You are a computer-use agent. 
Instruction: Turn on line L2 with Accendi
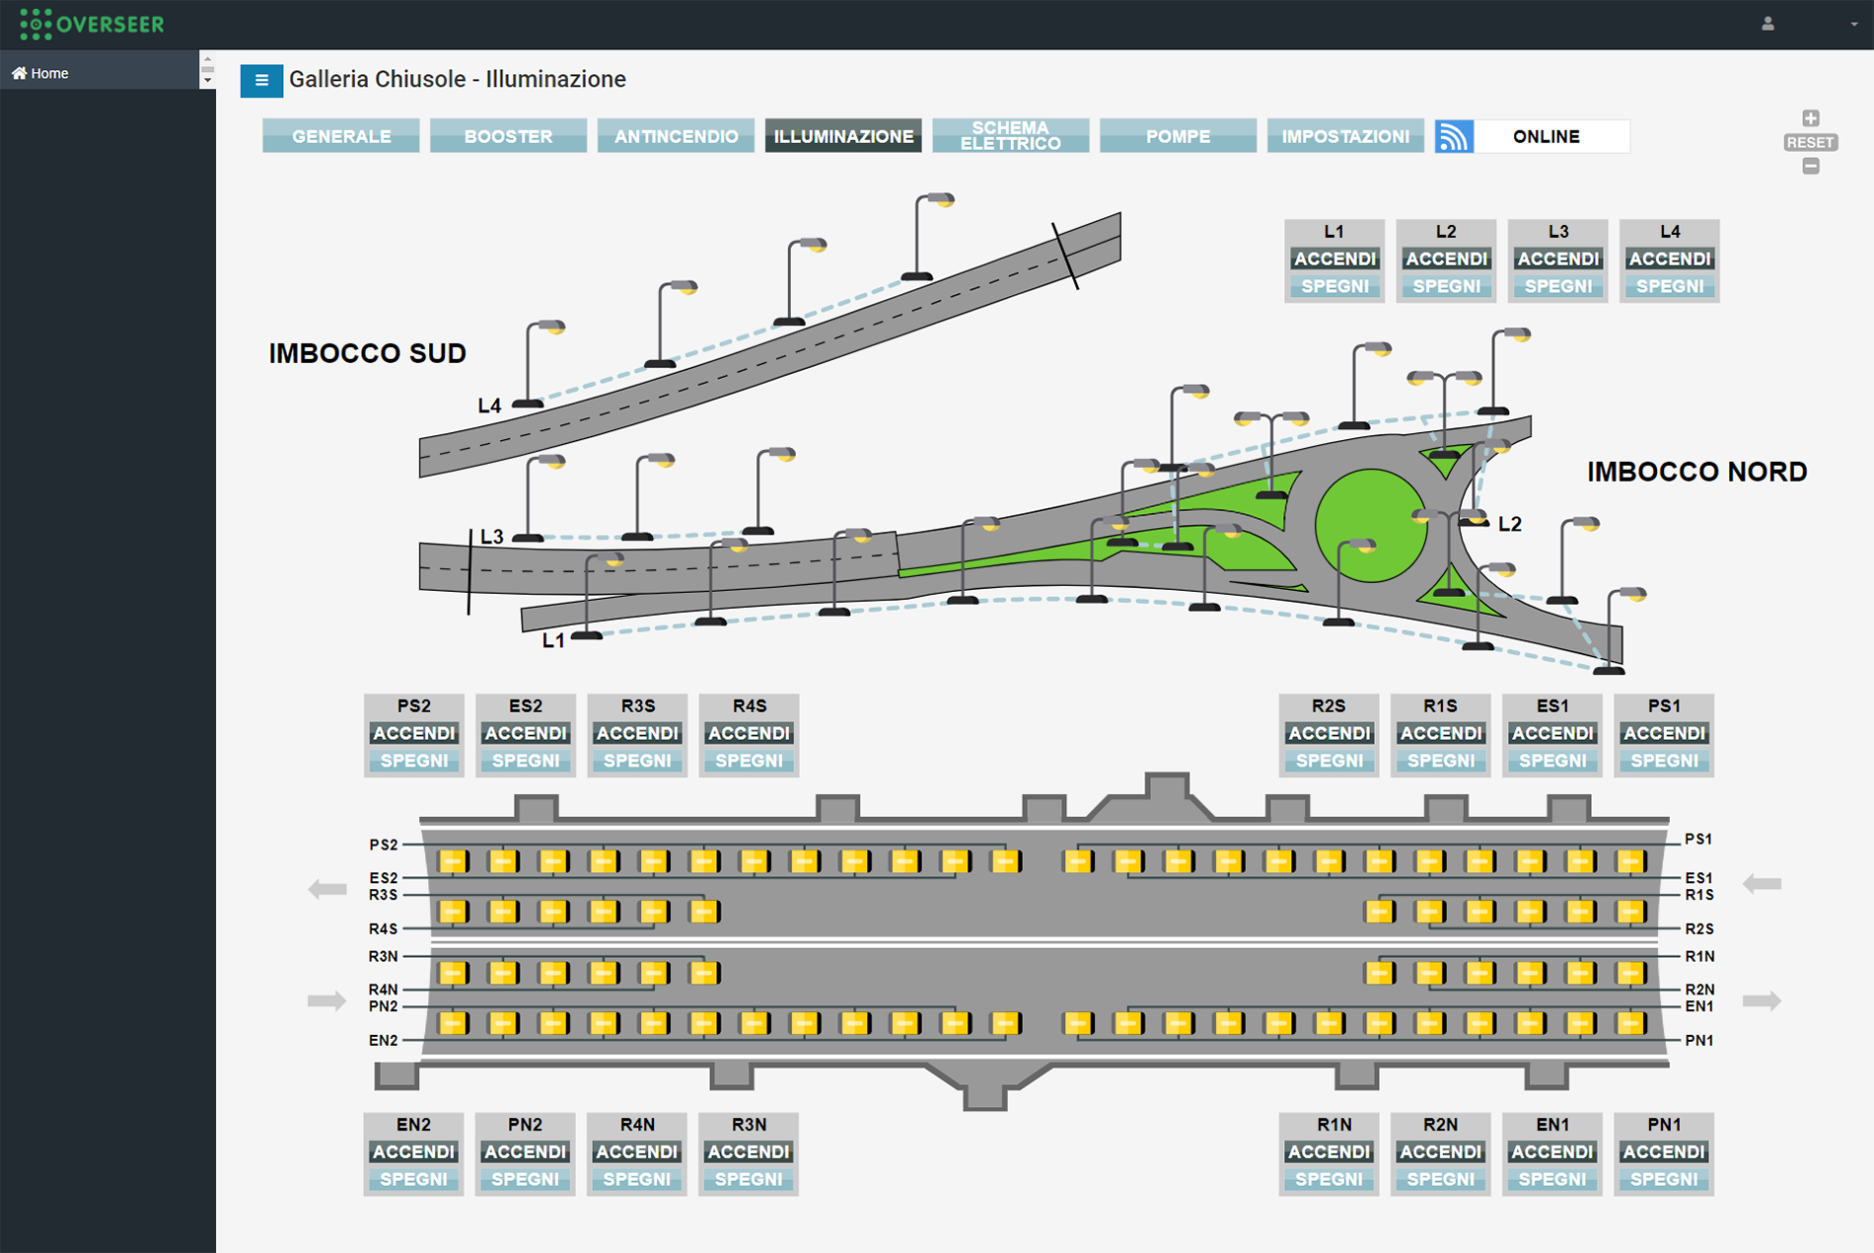point(1446,258)
